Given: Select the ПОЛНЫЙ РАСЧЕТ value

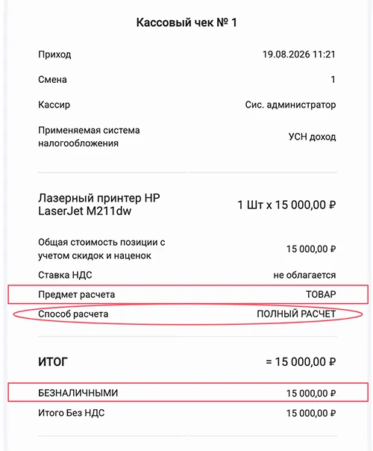Looking at the screenshot, I should click(296, 314).
